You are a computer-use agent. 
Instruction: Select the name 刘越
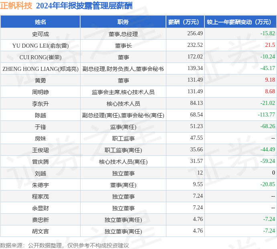40,173
